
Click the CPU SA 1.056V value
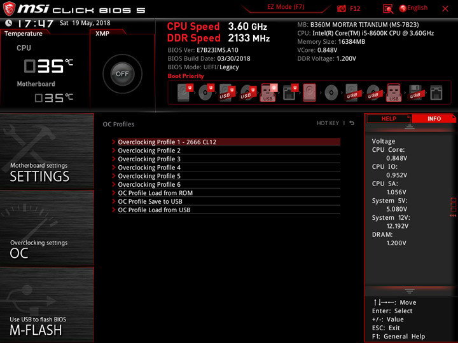point(396,192)
